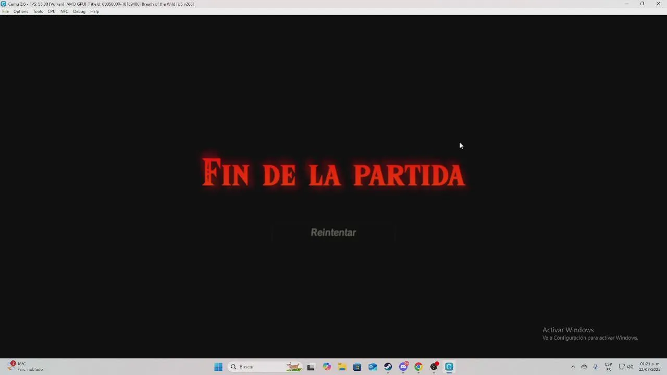Image resolution: width=667 pixels, height=375 pixels.
Task: Open the OneDrive cloud tray icon
Action: tap(584, 367)
